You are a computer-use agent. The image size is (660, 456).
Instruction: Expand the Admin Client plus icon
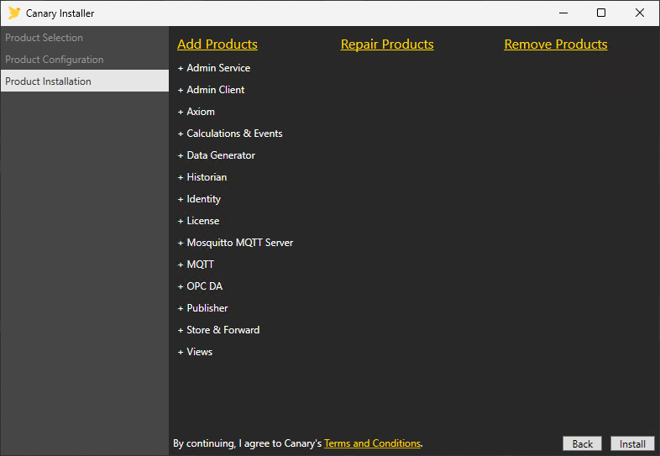181,90
